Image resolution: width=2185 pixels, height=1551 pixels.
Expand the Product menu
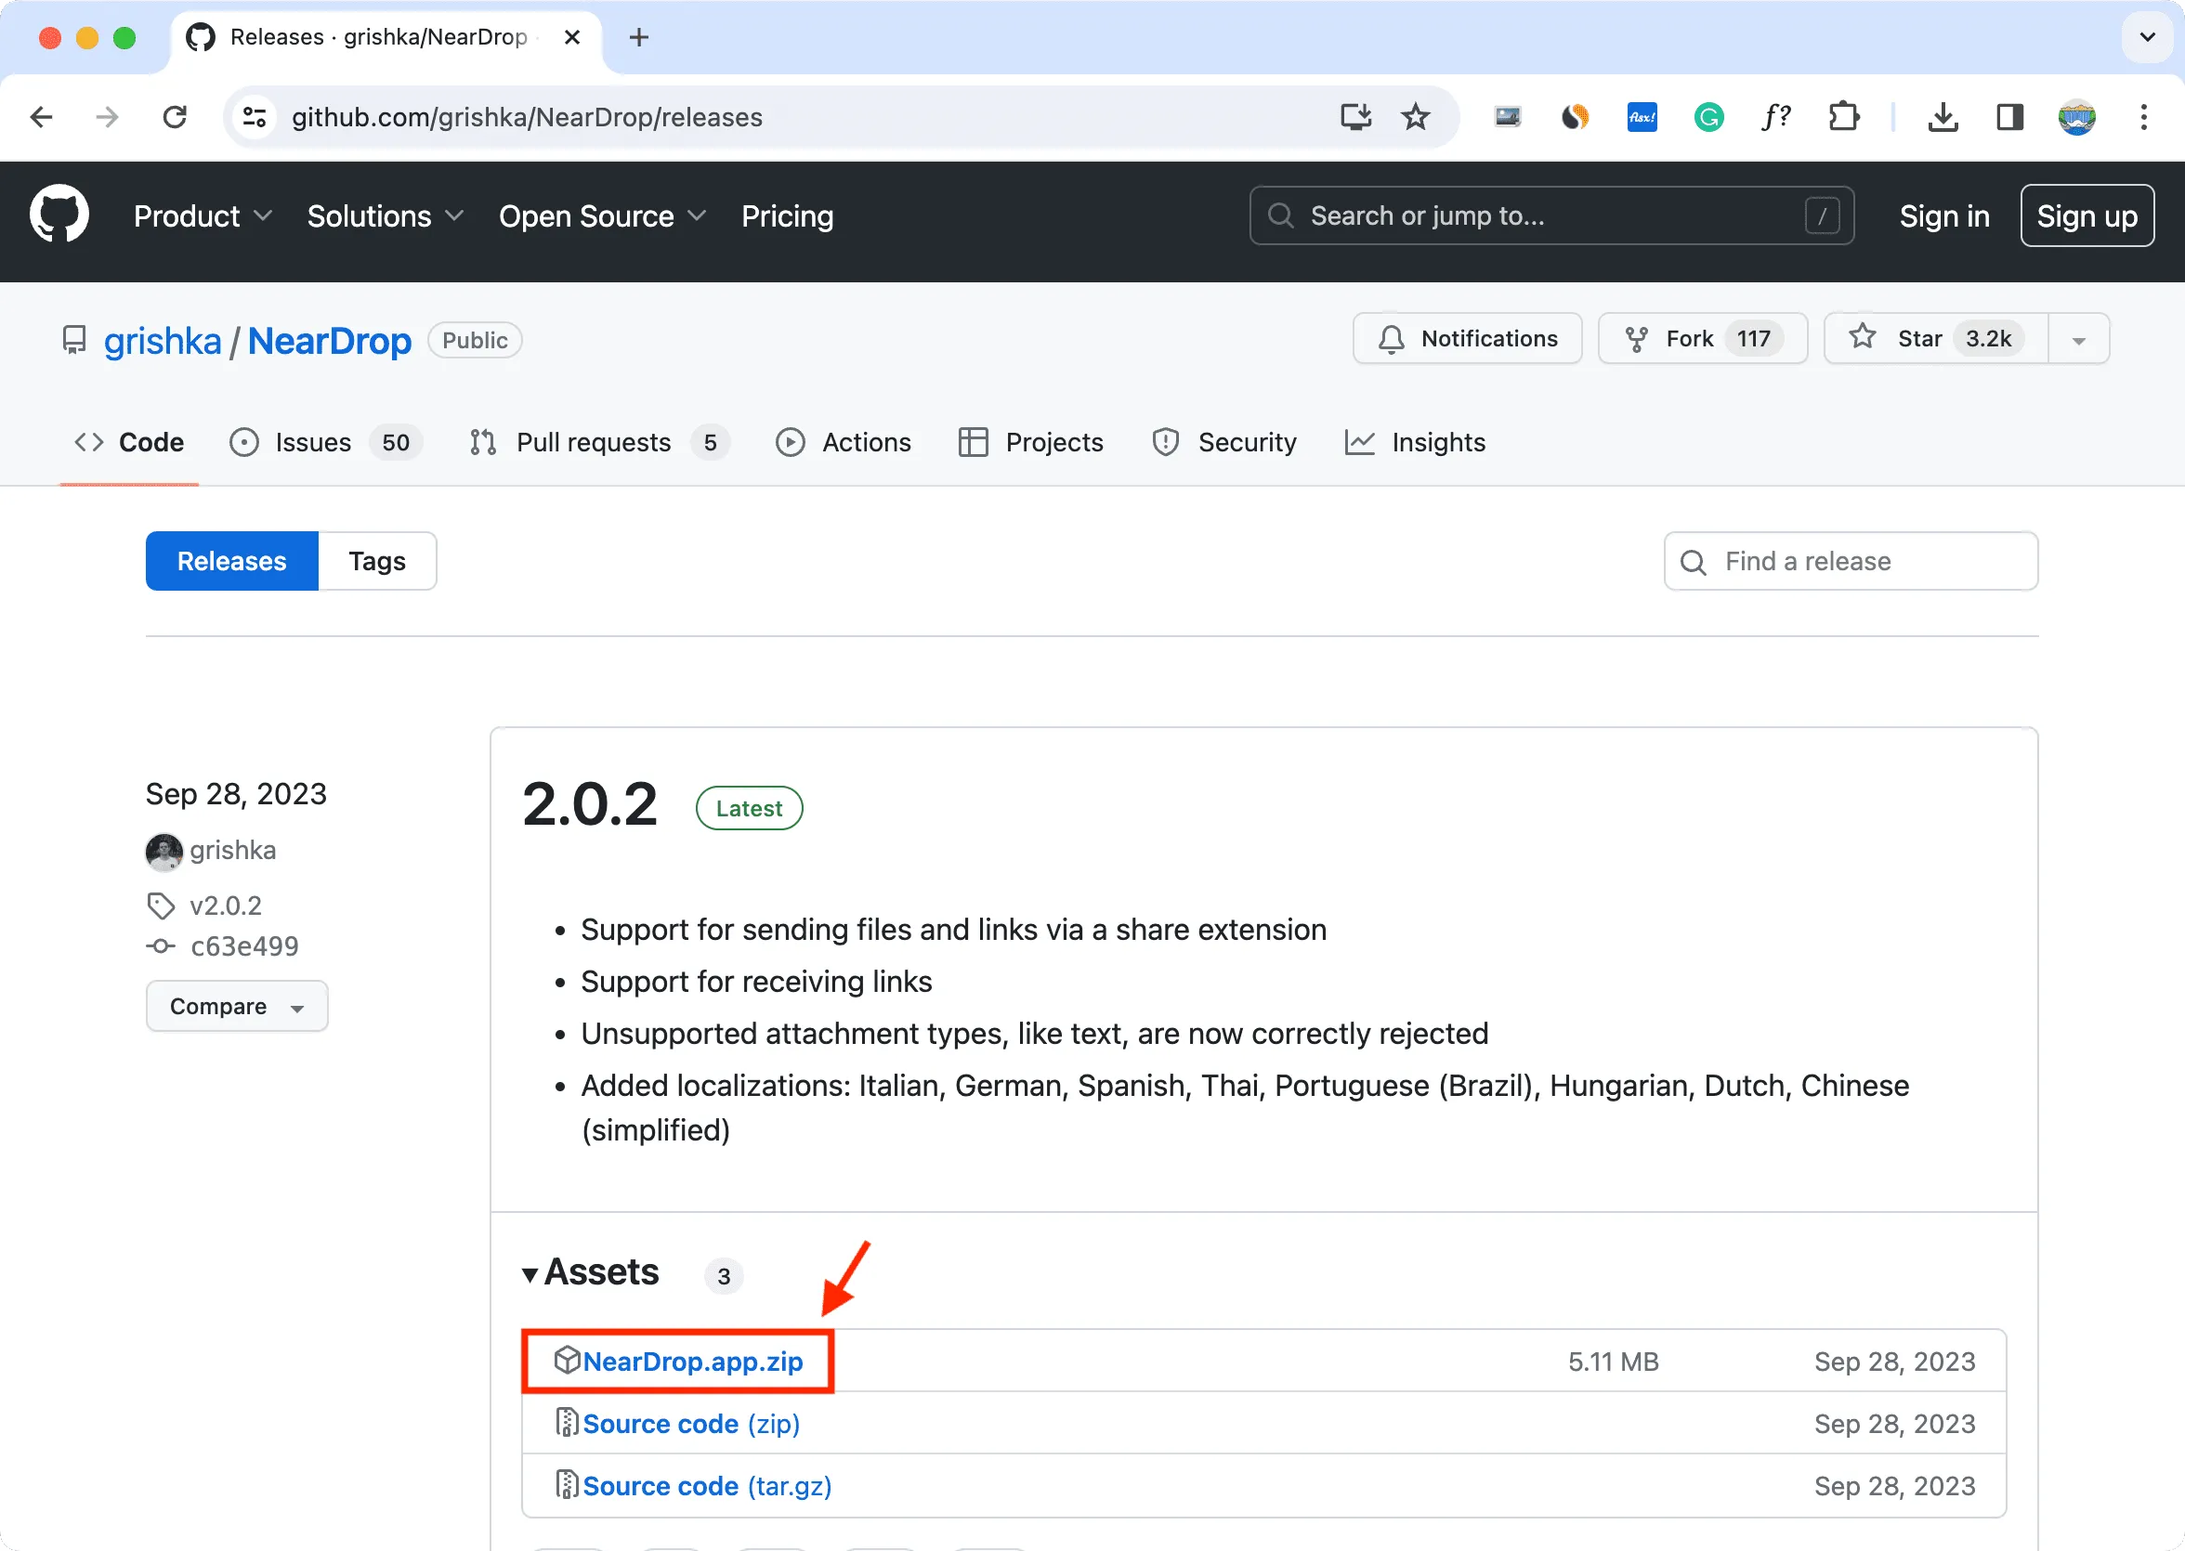click(x=203, y=215)
